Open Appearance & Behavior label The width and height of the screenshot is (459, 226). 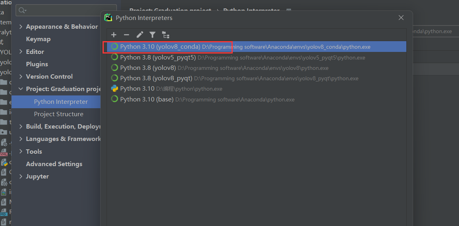(x=62, y=27)
